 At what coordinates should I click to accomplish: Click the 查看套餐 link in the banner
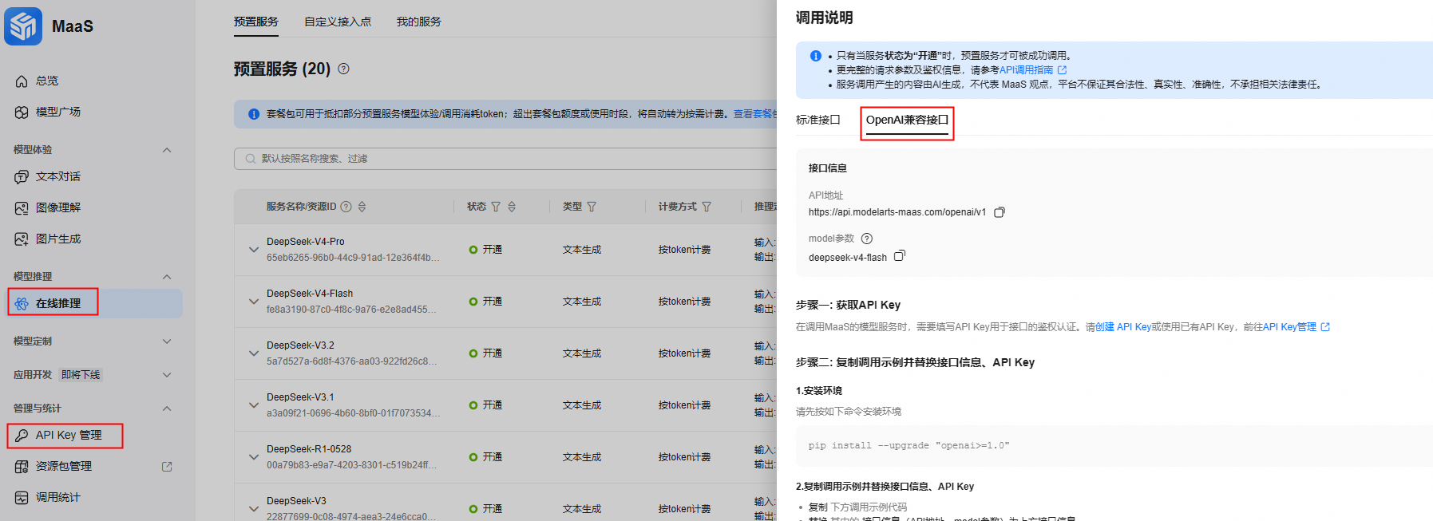click(755, 114)
